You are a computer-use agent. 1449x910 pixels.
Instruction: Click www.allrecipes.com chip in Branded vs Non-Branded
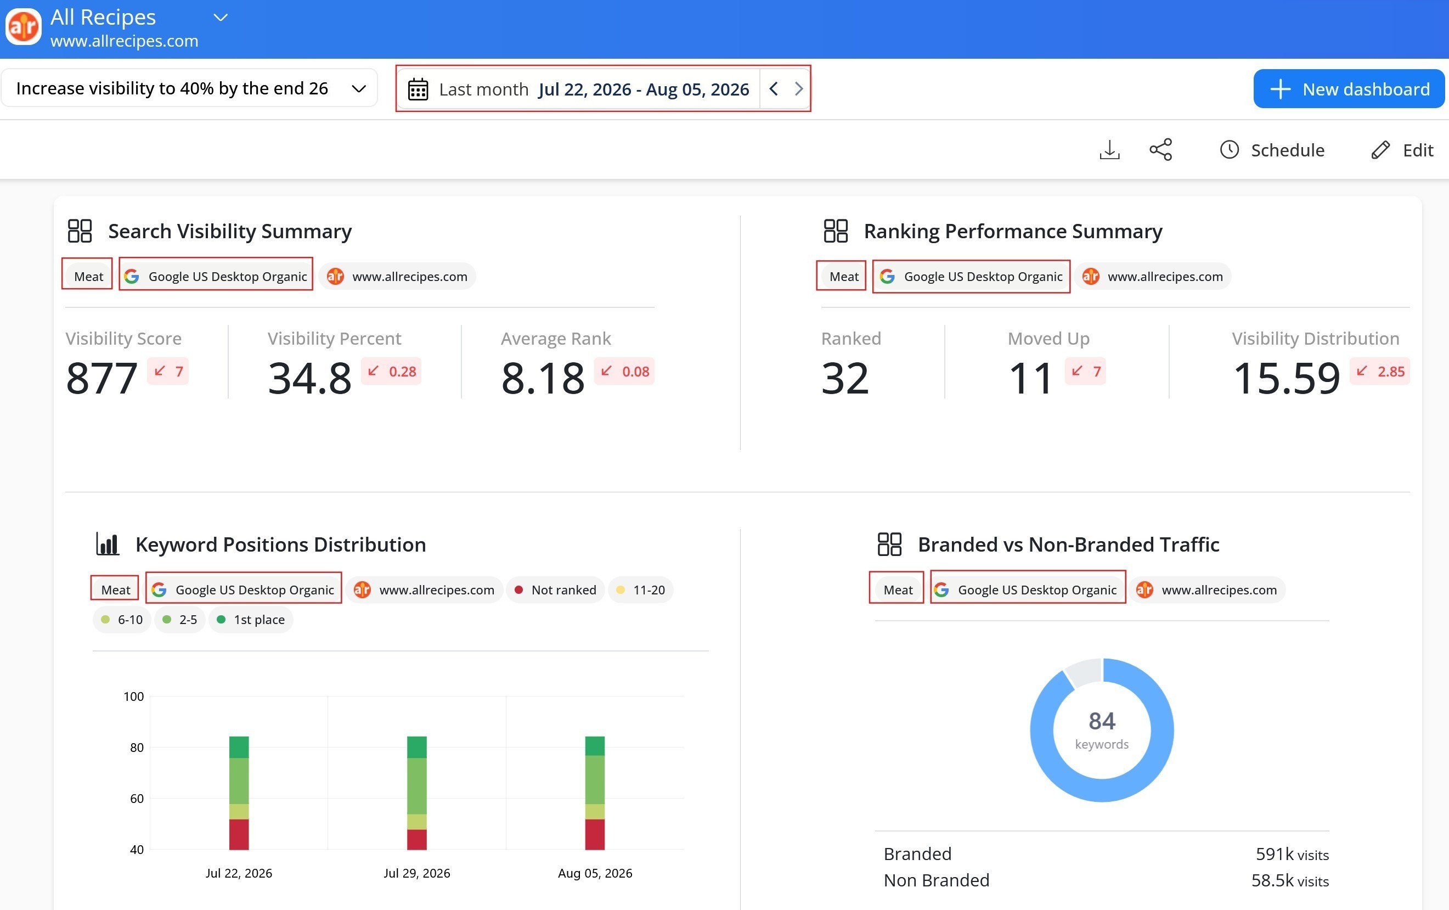click(x=1206, y=590)
